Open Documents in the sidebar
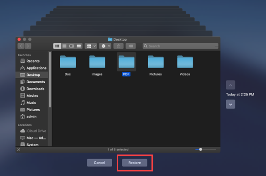This screenshot has width=266, height=176. coord(32,82)
